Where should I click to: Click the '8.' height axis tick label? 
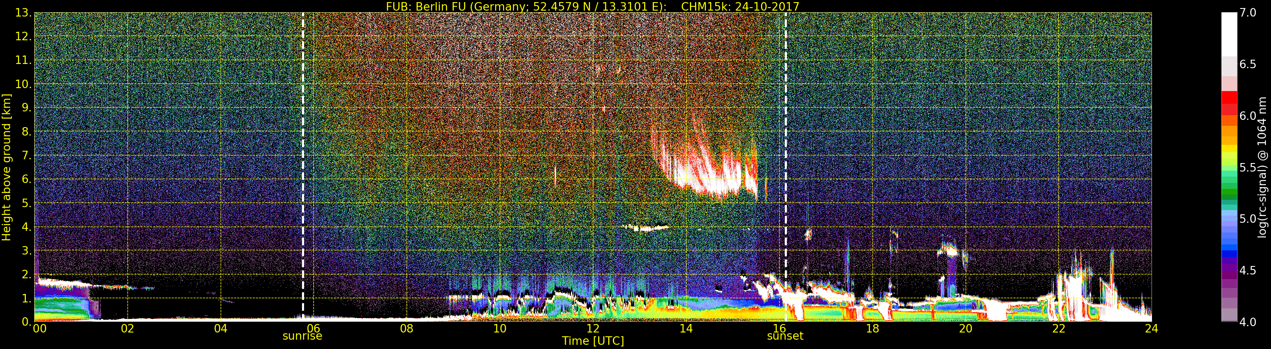(27, 132)
